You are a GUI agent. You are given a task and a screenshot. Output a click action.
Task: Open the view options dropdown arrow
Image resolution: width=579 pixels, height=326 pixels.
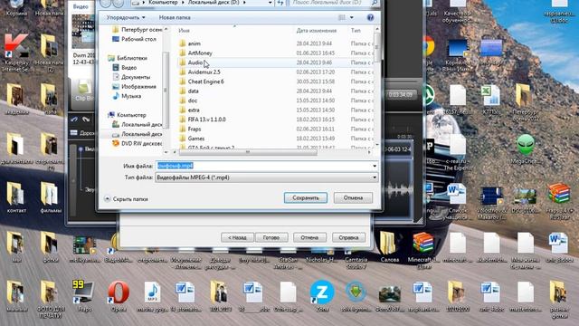point(352,17)
